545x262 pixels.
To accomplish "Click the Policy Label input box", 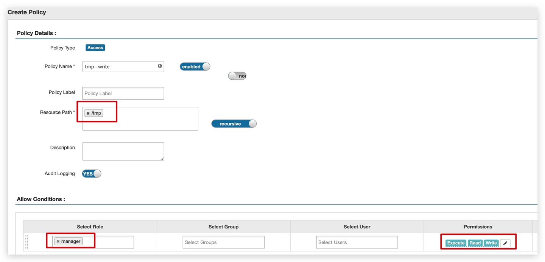I will pyautogui.click(x=123, y=93).
